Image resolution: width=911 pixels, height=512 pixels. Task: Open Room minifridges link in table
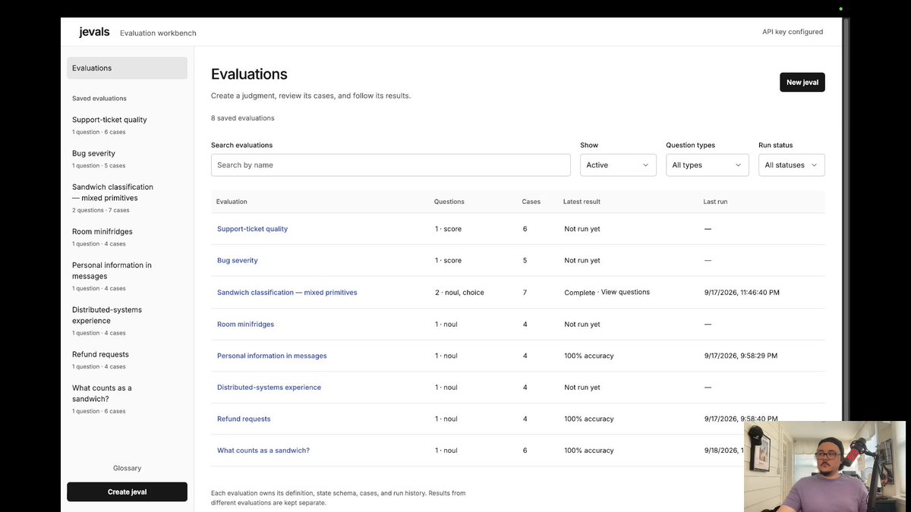click(x=245, y=325)
